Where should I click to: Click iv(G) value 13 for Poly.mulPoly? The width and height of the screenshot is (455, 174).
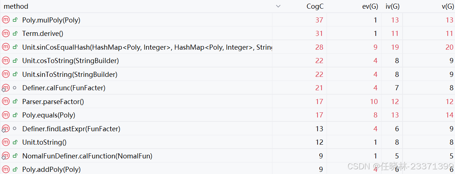click(395, 20)
